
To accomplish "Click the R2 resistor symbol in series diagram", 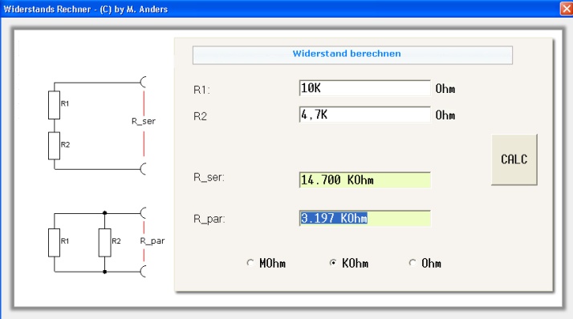I will [54, 146].
